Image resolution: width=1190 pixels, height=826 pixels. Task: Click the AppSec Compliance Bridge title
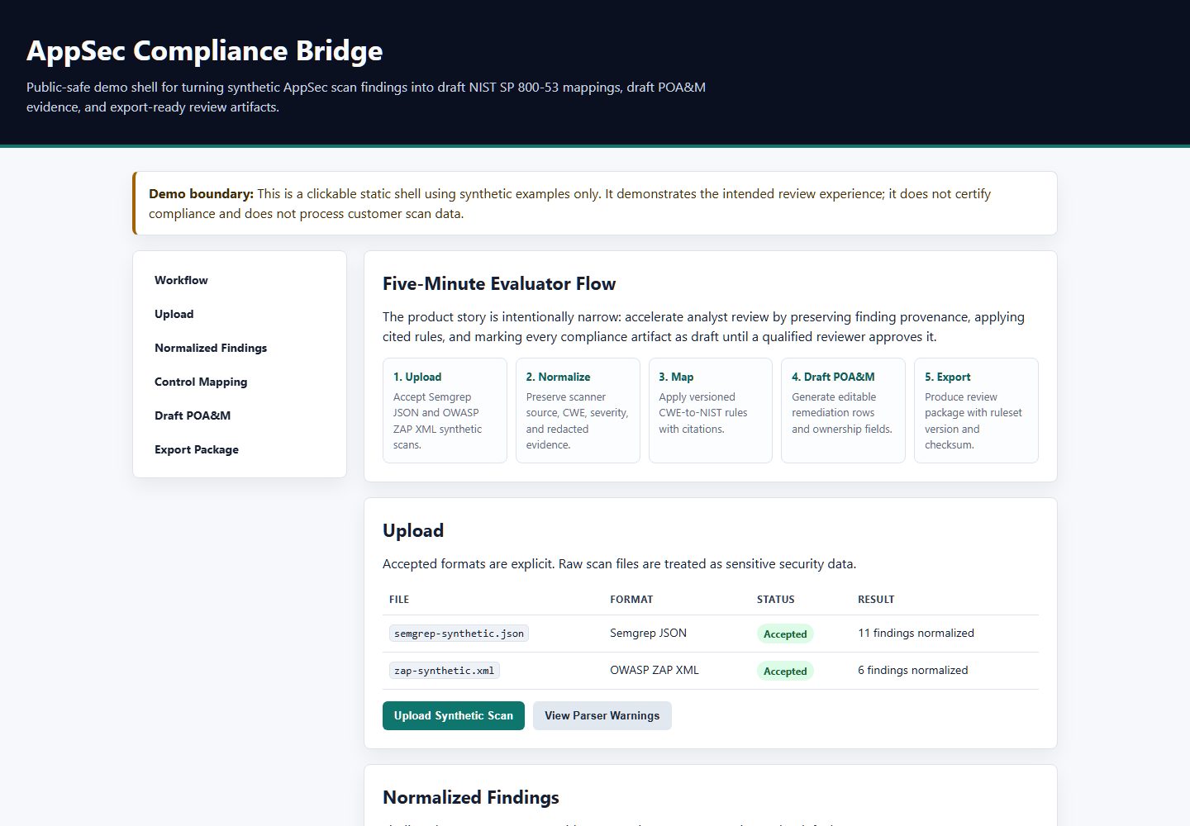click(x=205, y=50)
